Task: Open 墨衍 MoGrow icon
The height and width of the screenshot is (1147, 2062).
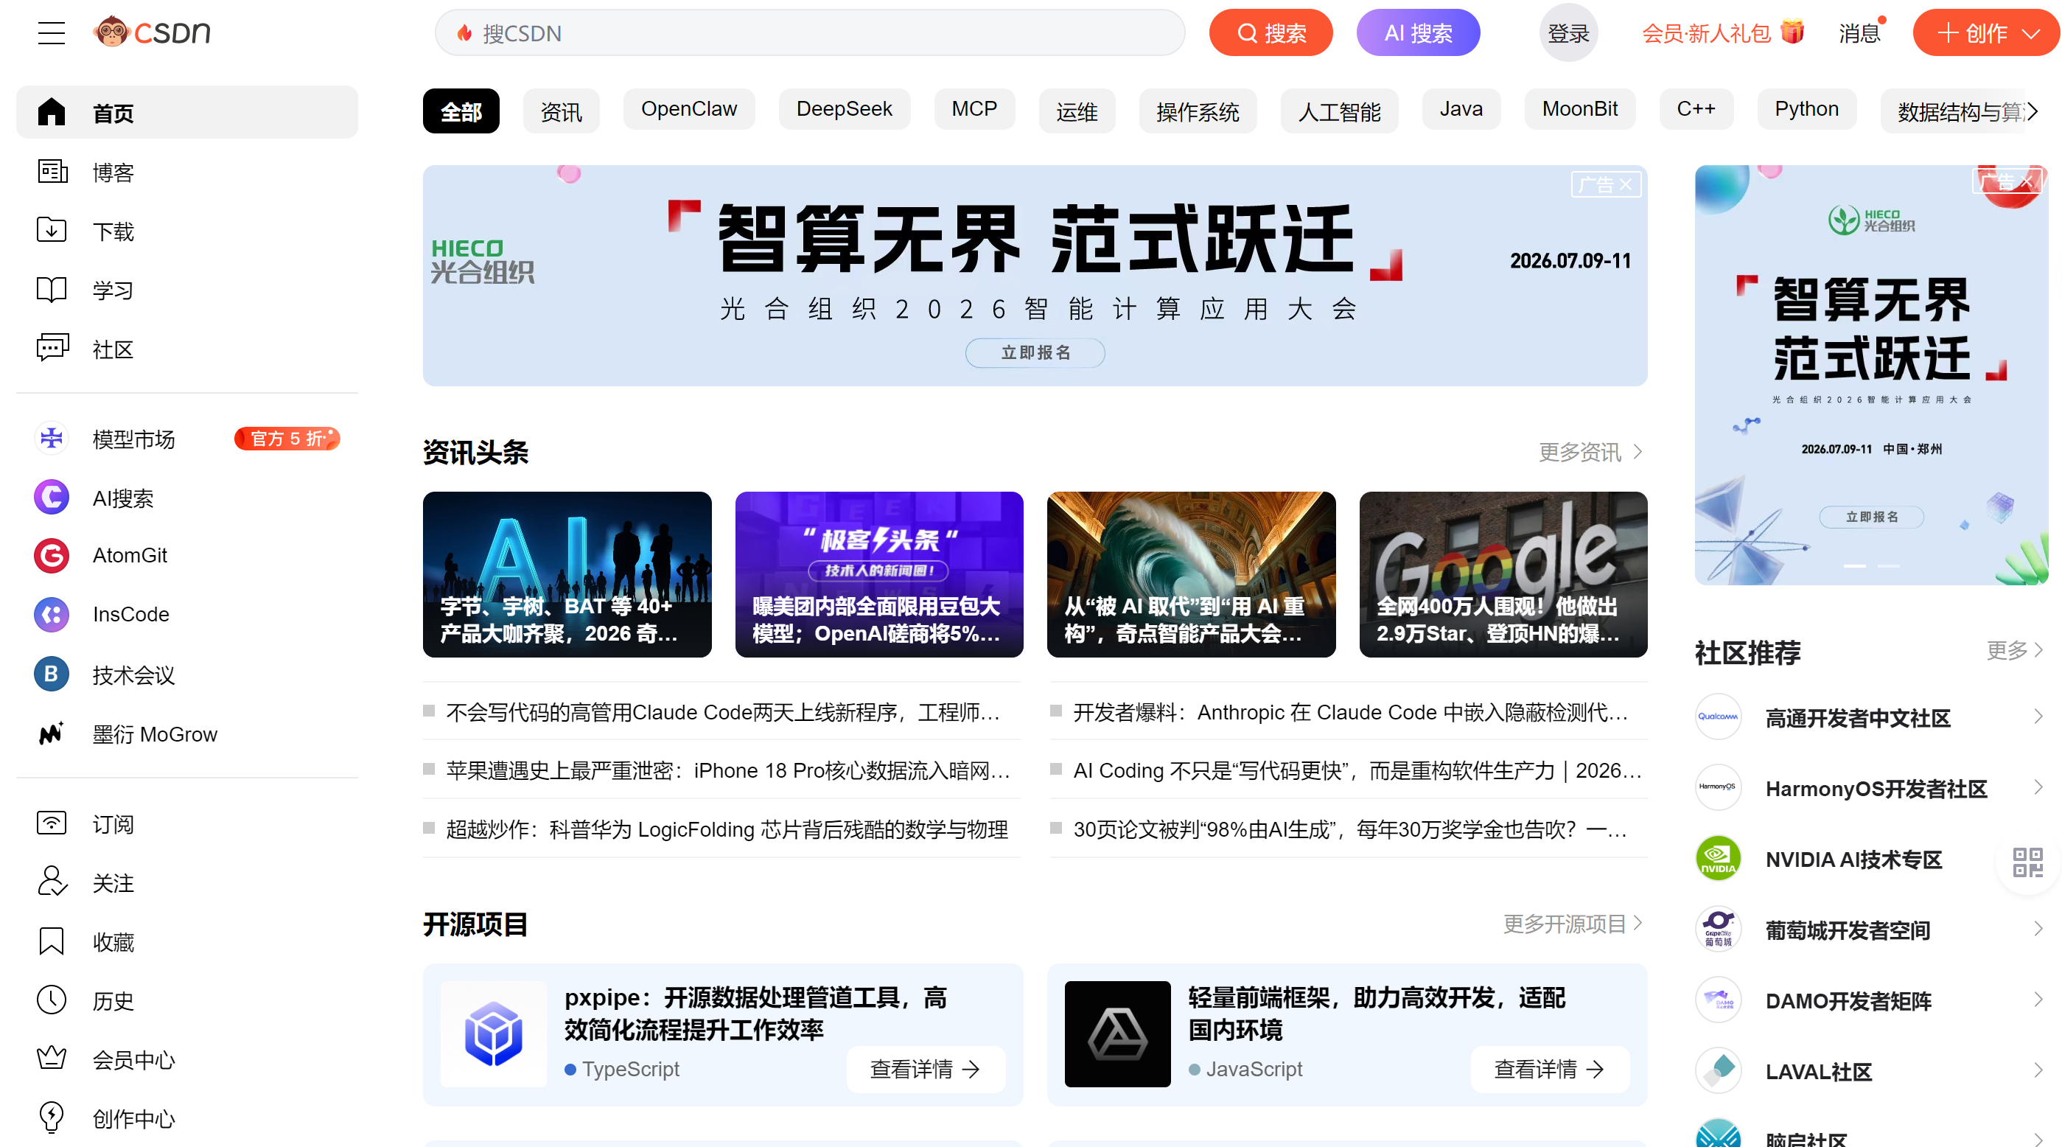Action: click(52, 733)
